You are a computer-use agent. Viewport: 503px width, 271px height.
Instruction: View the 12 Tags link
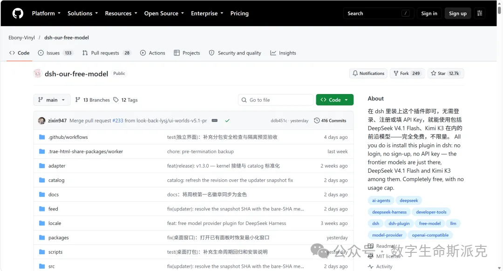pyautogui.click(x=125, y=100)
